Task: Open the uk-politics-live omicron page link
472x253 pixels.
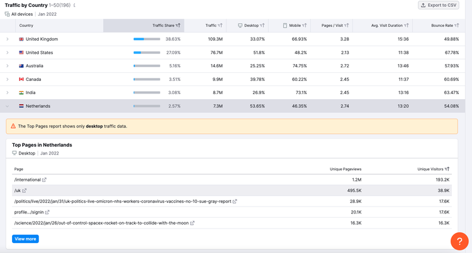Action: click(123, 202)
